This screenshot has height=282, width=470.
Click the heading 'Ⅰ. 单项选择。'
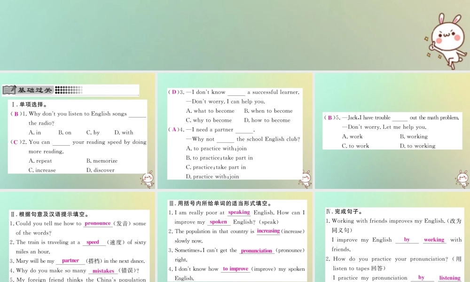[29, 105]
